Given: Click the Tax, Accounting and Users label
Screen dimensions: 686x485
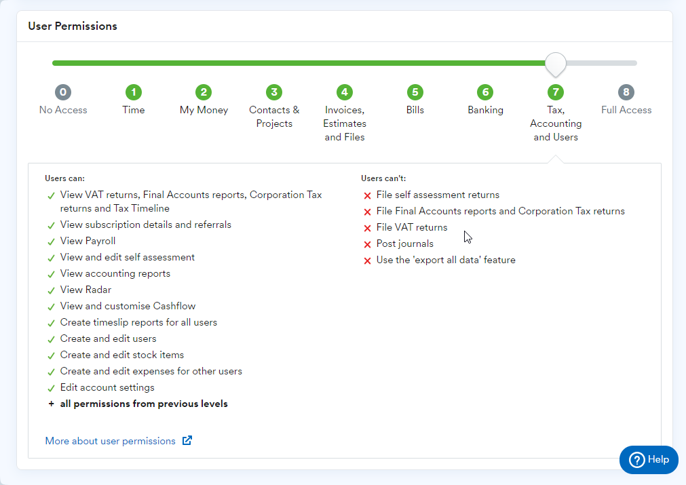Looking at the screenshot, I should 556,123.
